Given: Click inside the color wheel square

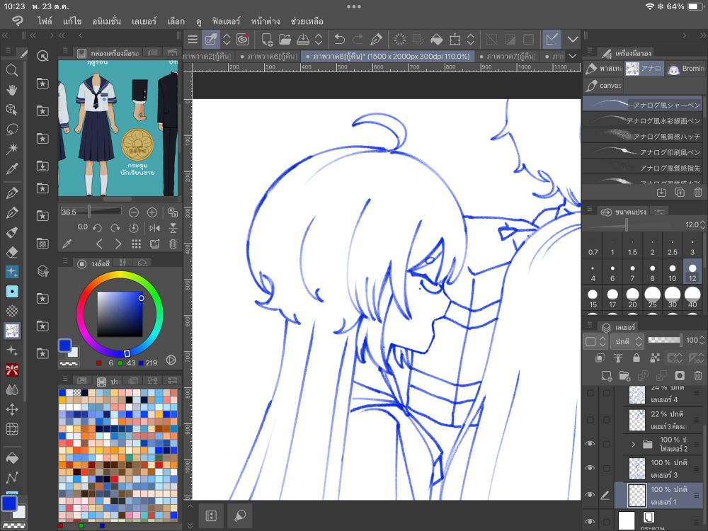Looking at the screenshot, I should 120,314.
